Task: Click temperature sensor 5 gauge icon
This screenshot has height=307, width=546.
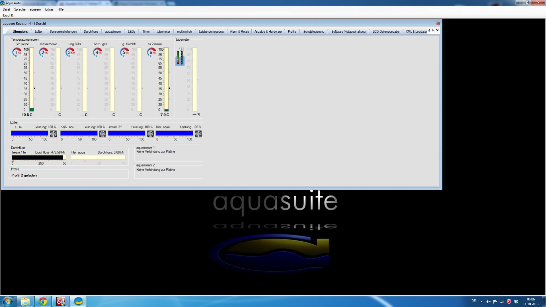Action: coord(125,52)
